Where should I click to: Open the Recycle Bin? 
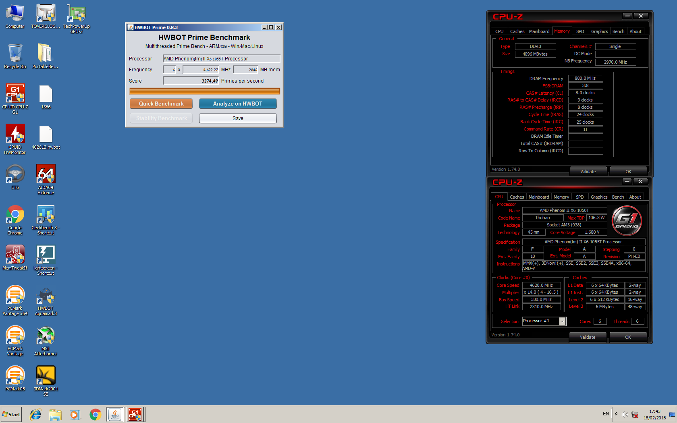(15, 56)
